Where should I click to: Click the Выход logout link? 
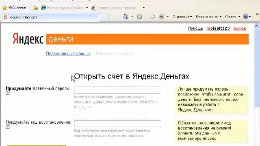tap(239, 28)
